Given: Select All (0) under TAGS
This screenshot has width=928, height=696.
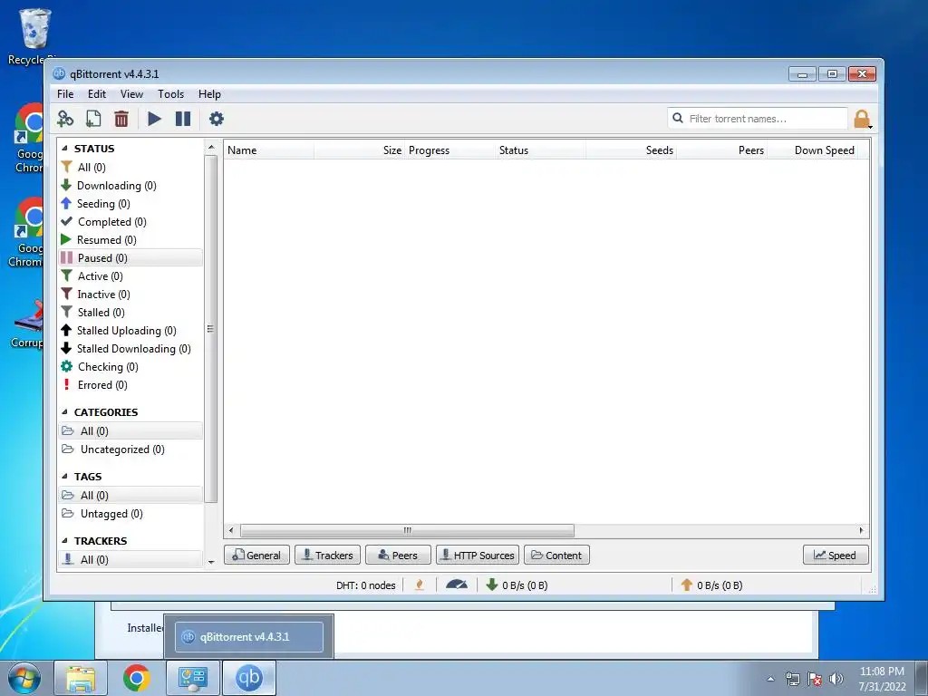Looking at the screenshot, I should pyautogui.click(x=130, y=496).
